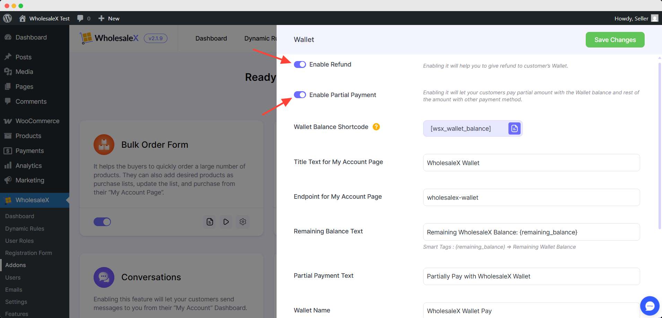Image resolution: width=662 pixels, height=318 pixels.
Task: Open Products menu
Action: (x=35, y=136)
